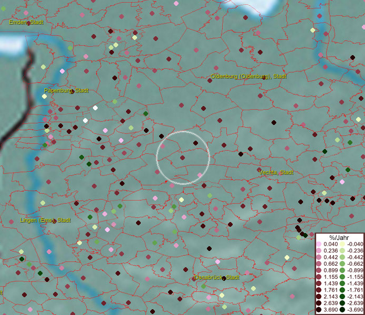This screenshot has height=315, width=365.
Task: Click the 'Emden, Stadt' city label
Action: point(26,23)
